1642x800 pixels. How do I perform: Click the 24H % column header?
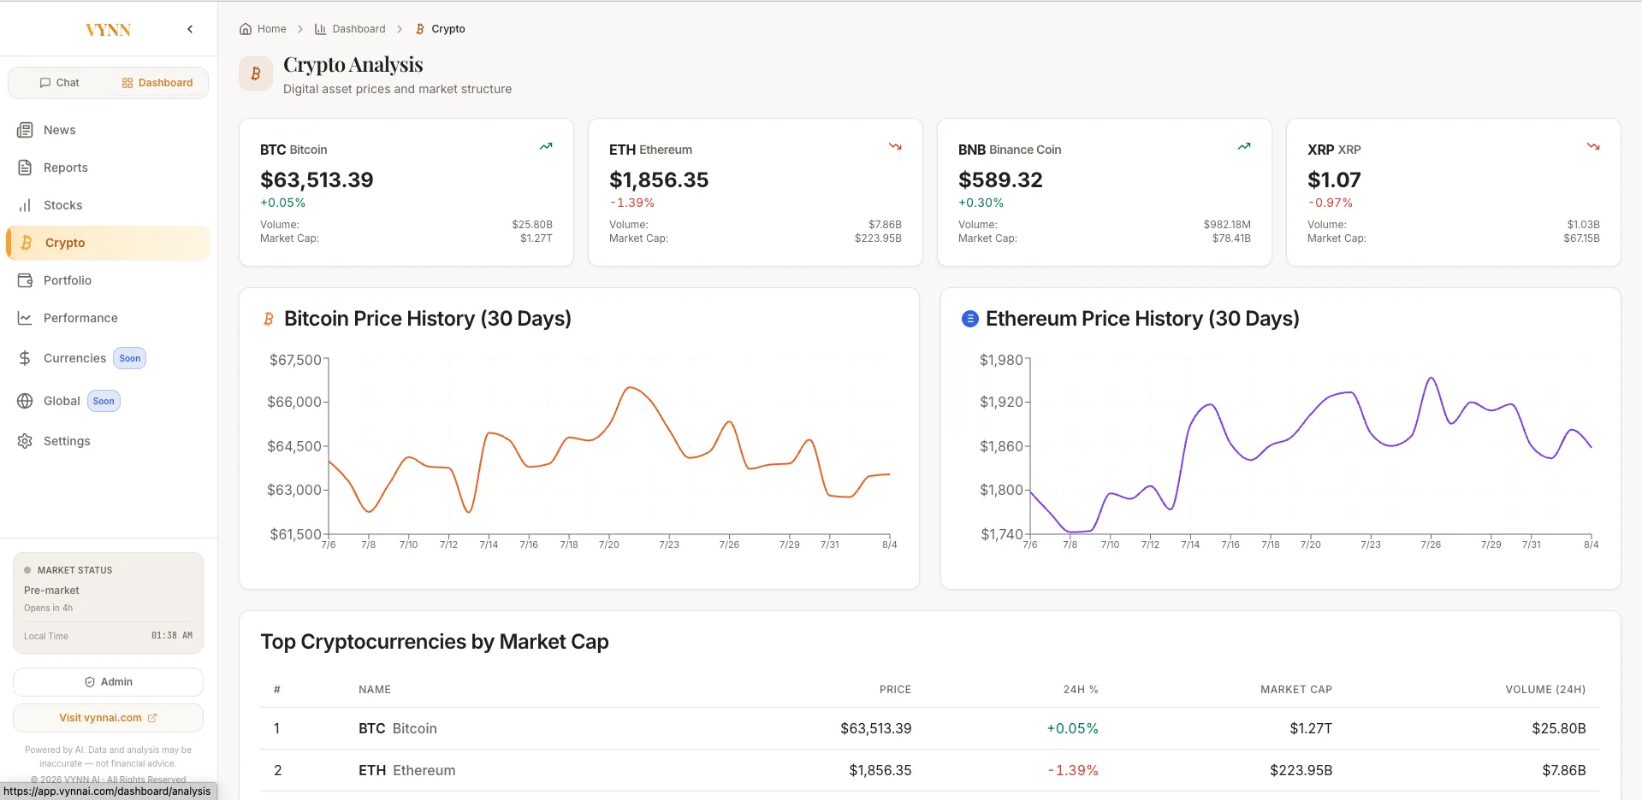pos(1081,690)
